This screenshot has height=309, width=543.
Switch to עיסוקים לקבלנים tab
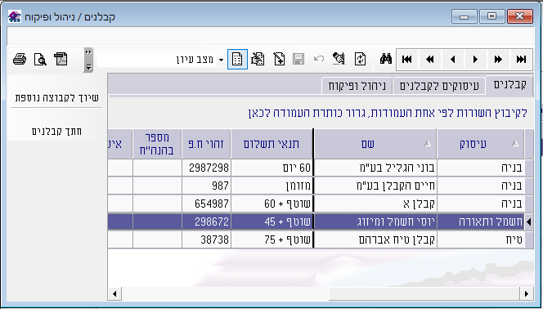coord(439,86)
